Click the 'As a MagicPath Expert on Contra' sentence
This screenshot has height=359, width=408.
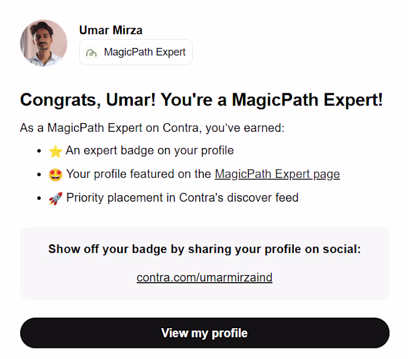pos(152,128)
